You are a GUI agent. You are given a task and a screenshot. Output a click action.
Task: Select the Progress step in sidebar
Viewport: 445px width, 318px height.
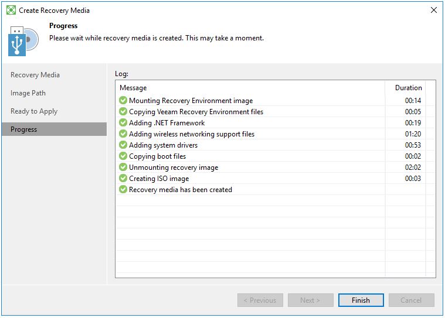click(24, 129)
